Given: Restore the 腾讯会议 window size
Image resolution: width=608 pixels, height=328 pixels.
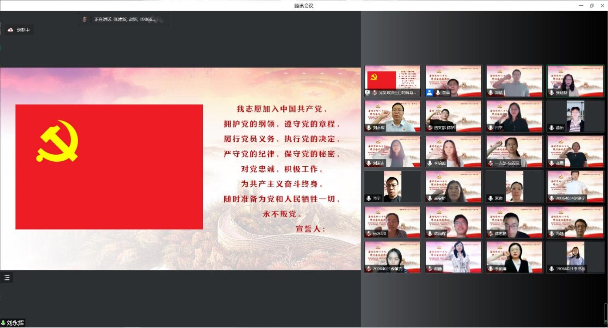Looking at the screenshot, I should (x=592, y=5).
